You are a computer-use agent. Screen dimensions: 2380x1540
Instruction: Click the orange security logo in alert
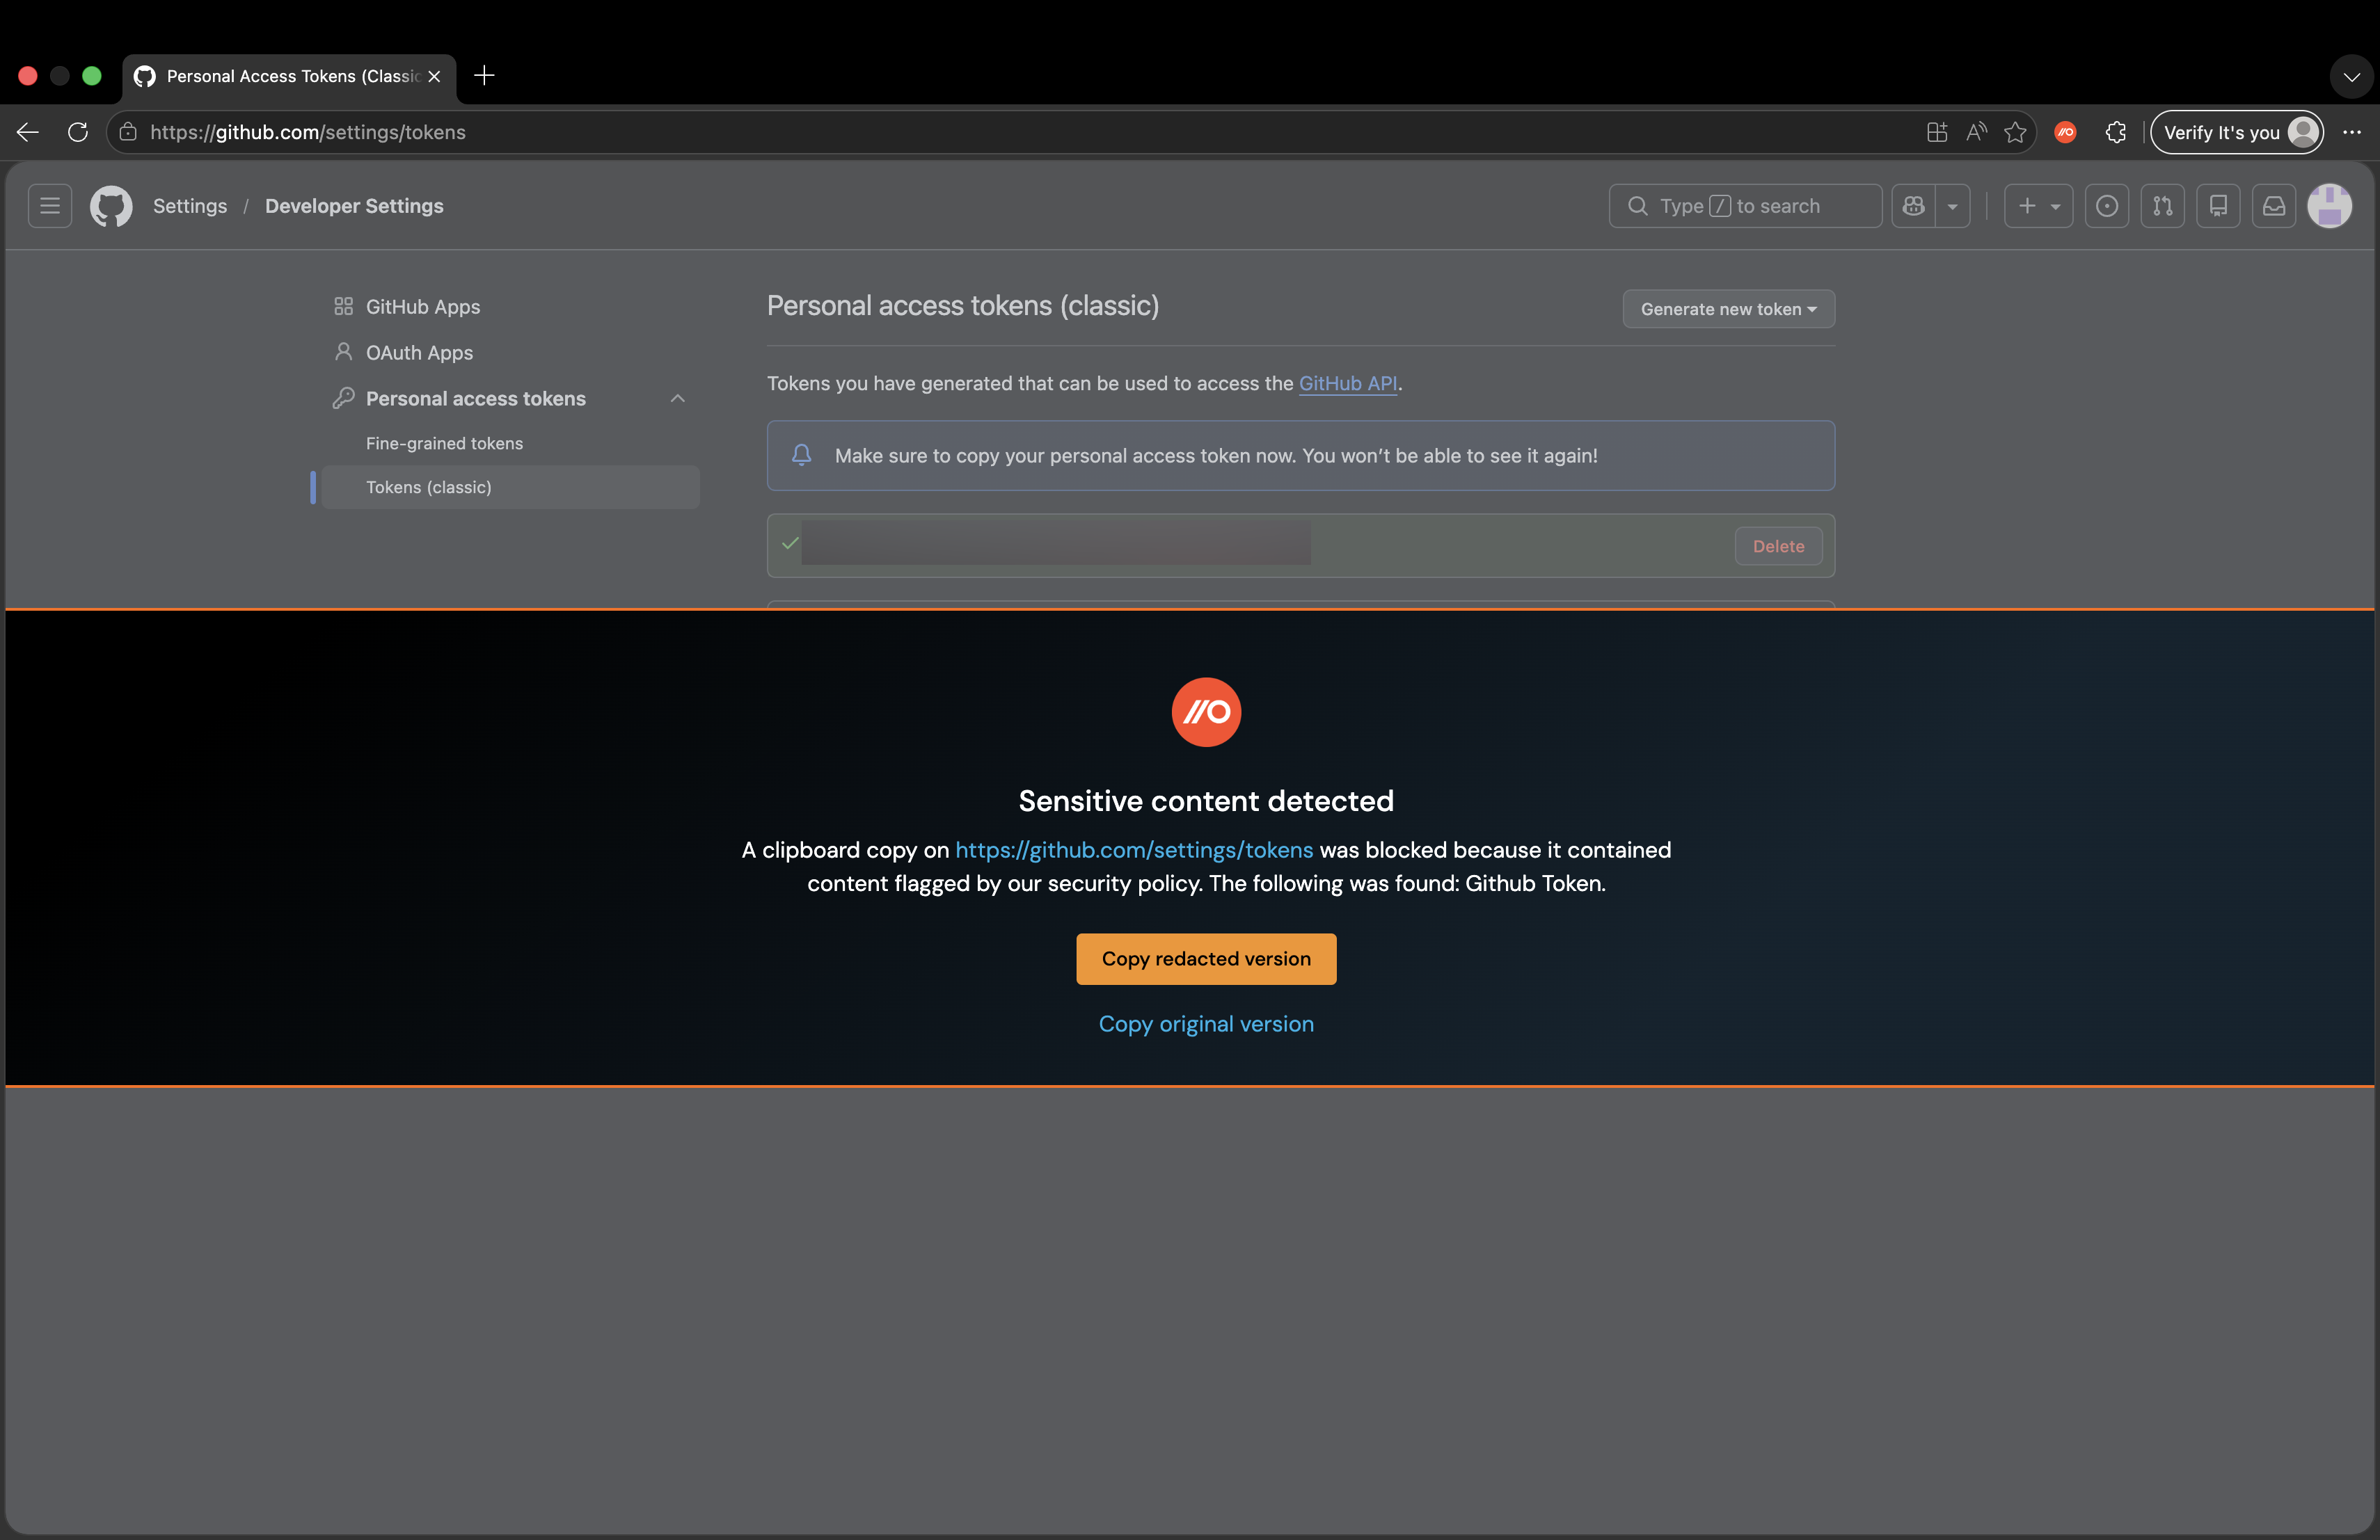(1206, 712)
